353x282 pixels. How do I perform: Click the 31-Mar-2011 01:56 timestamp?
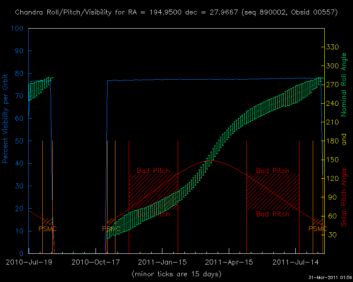[x=329, y=277]
